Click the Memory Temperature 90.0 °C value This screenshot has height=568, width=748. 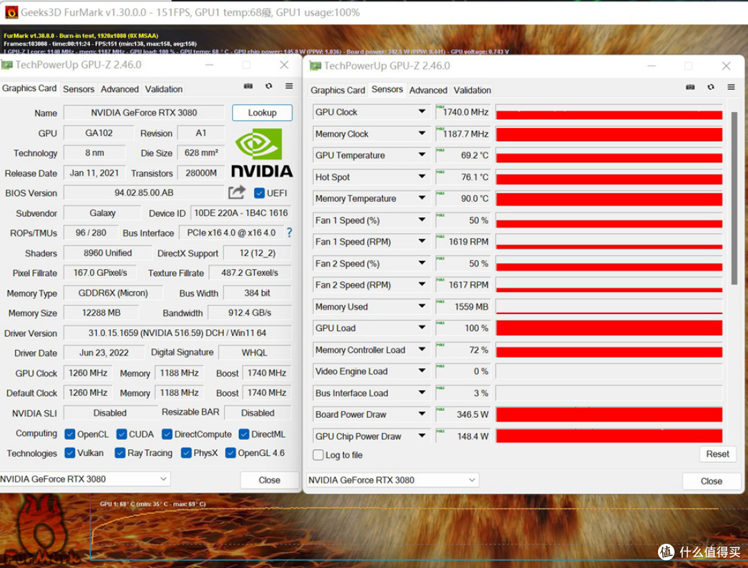click(462, 199)
